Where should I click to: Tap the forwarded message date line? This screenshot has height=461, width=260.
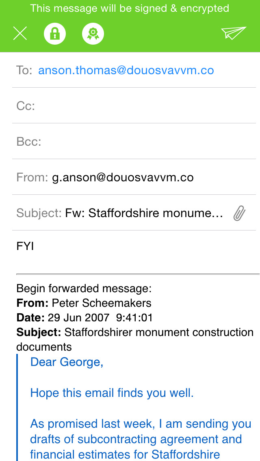tap(84, 317)
